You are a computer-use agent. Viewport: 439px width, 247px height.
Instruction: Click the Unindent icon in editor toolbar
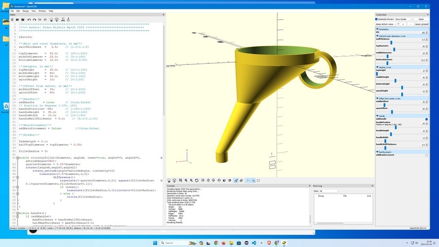click(40, 20)
